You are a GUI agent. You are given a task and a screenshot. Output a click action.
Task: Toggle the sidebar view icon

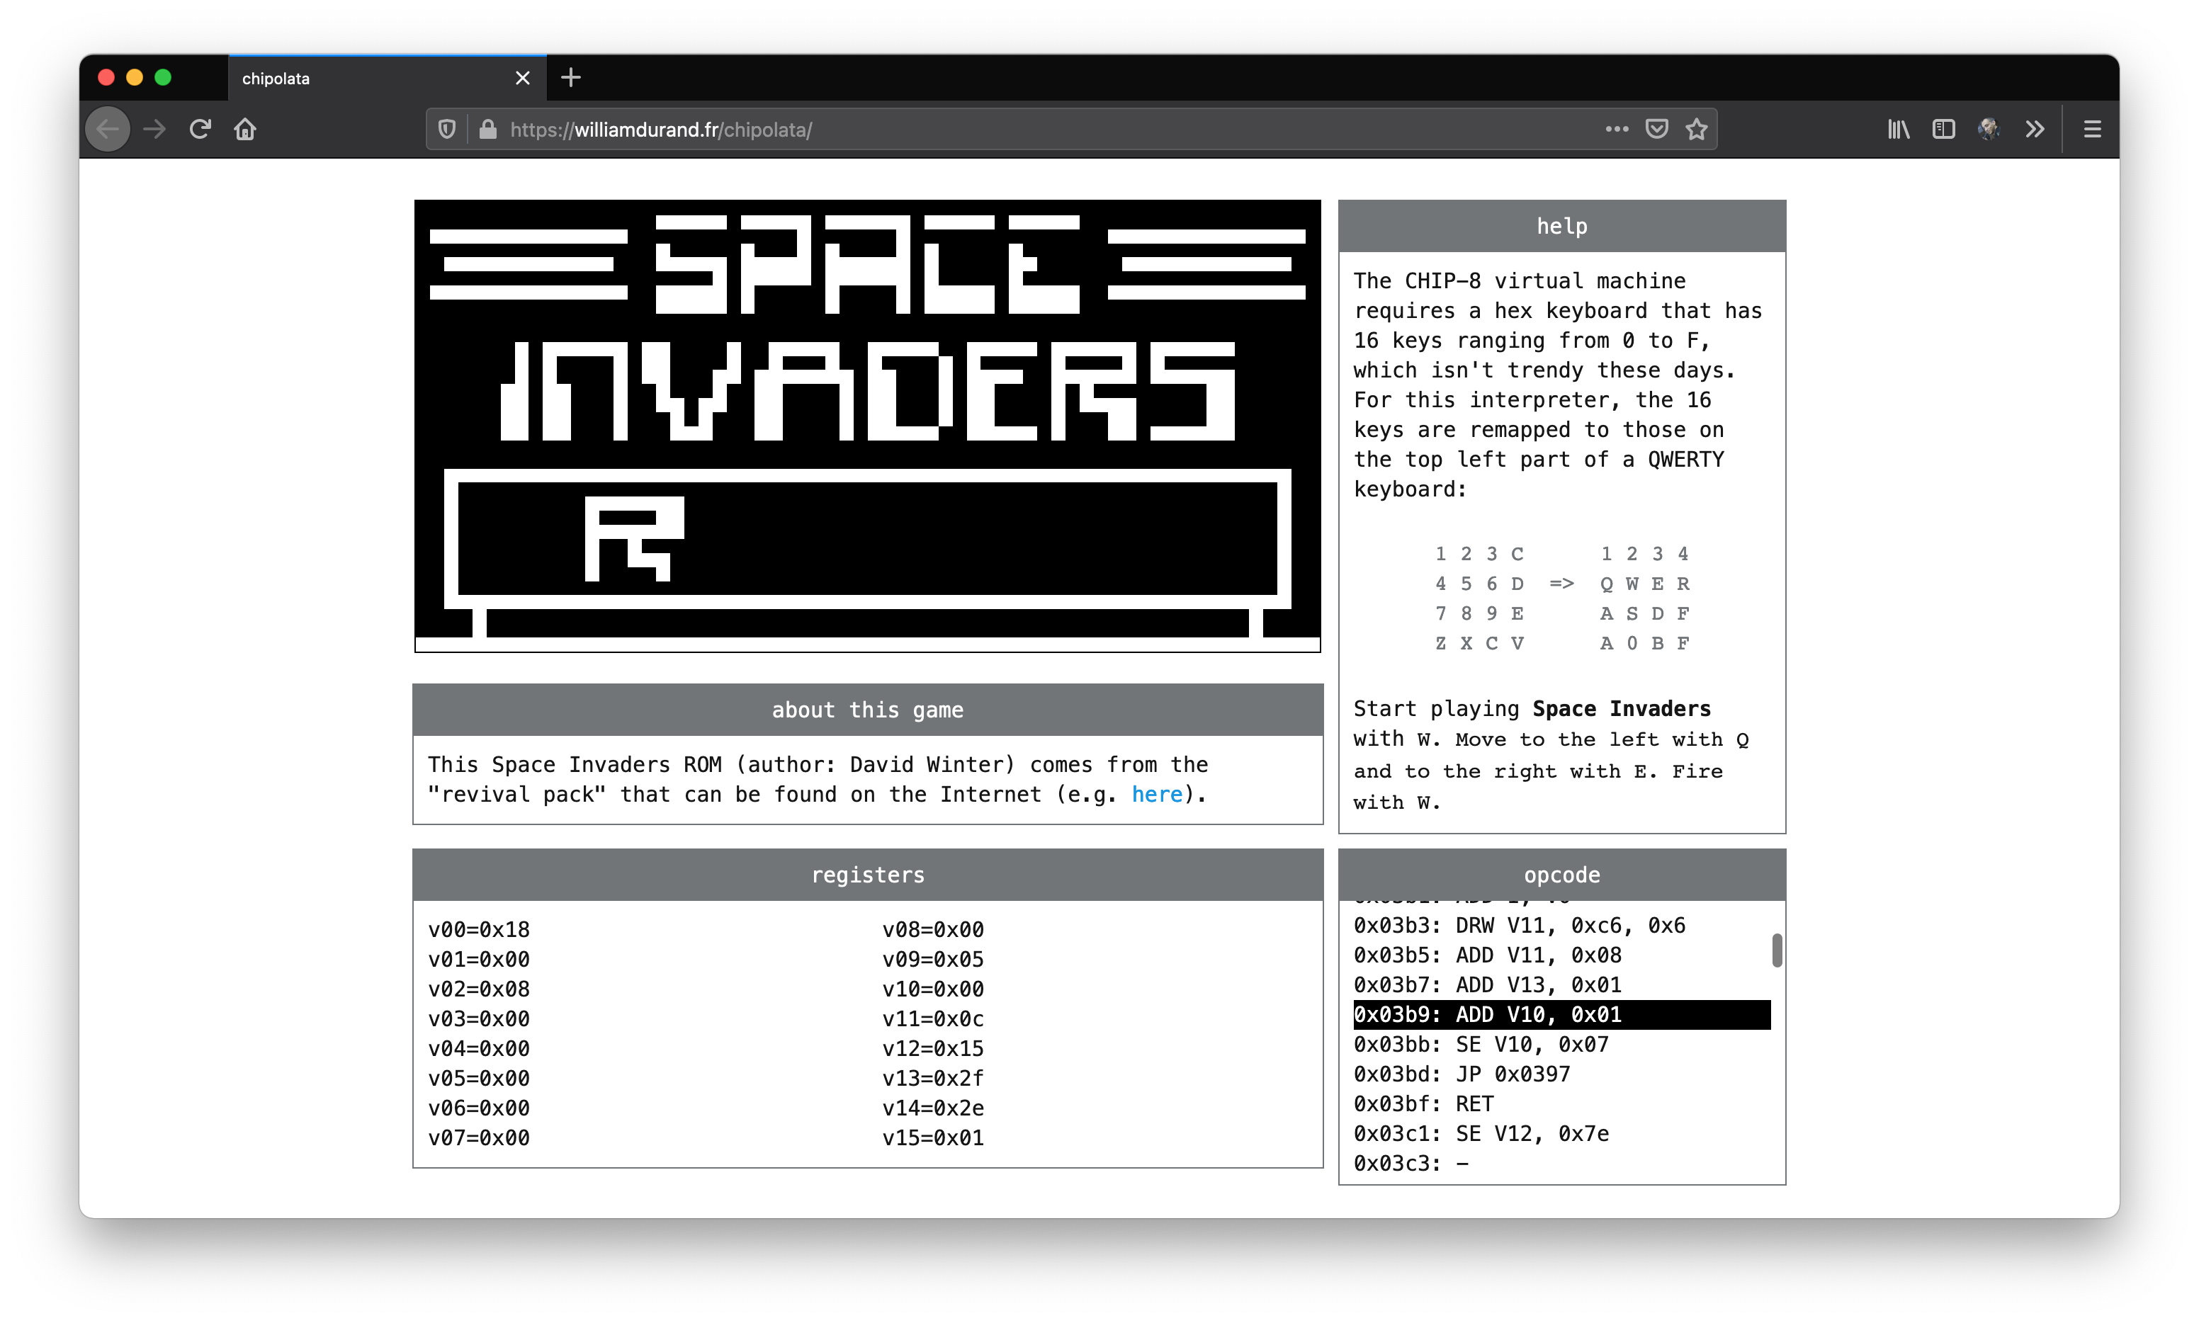coord(1943,130)
